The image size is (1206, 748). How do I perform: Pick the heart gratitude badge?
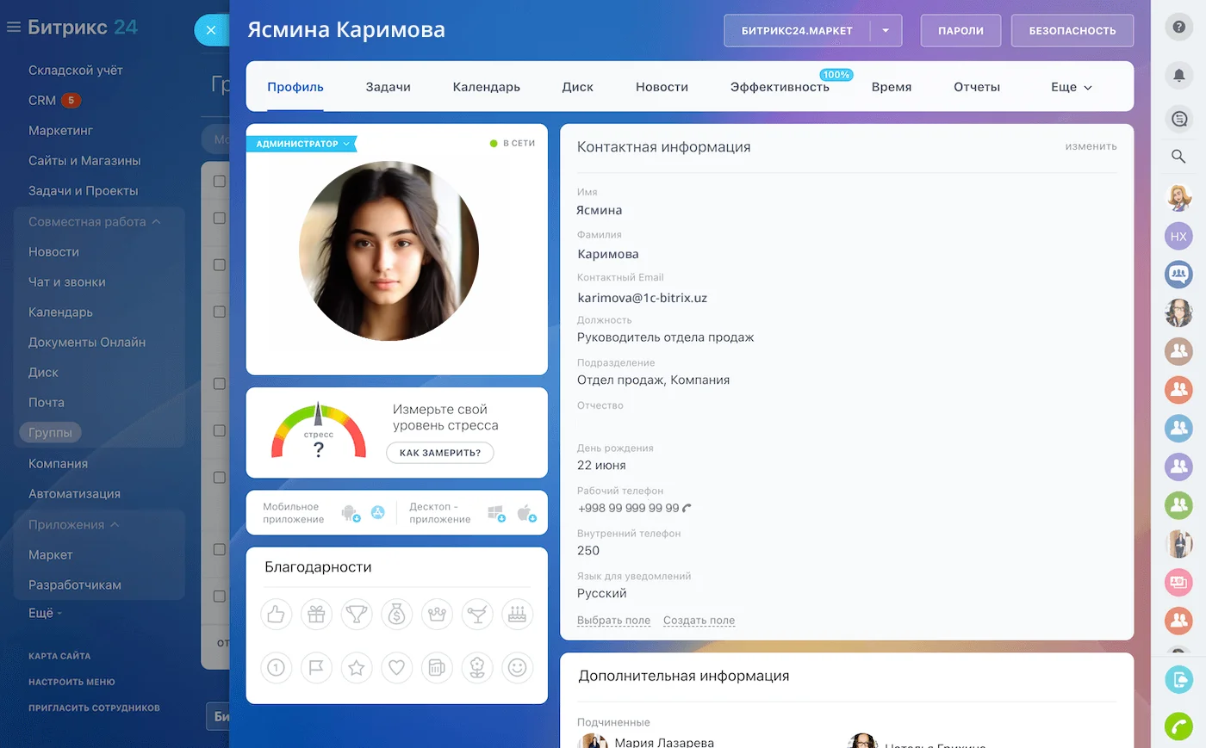tap(396, 667)
